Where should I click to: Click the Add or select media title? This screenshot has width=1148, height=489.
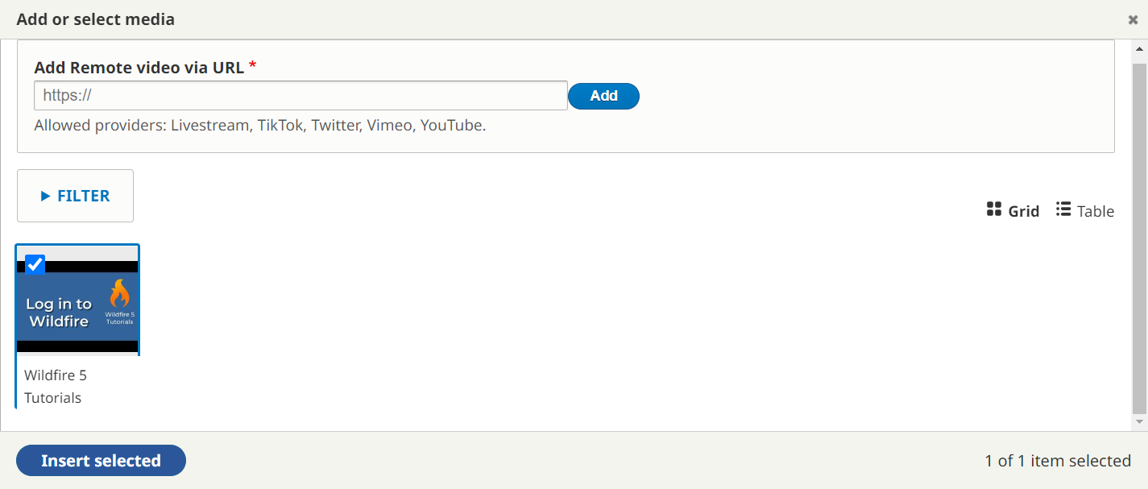click(95, 19)
